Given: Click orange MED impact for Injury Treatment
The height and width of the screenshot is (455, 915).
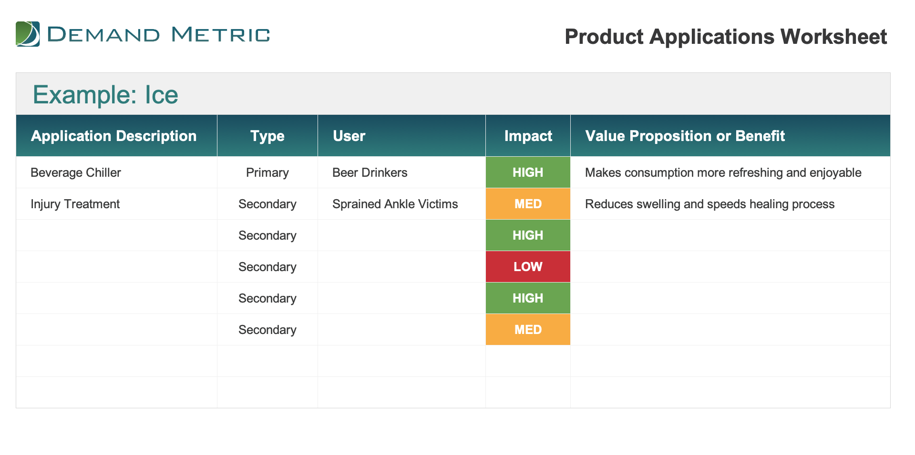Looking at the screenshot, I should tap(528, 204).
